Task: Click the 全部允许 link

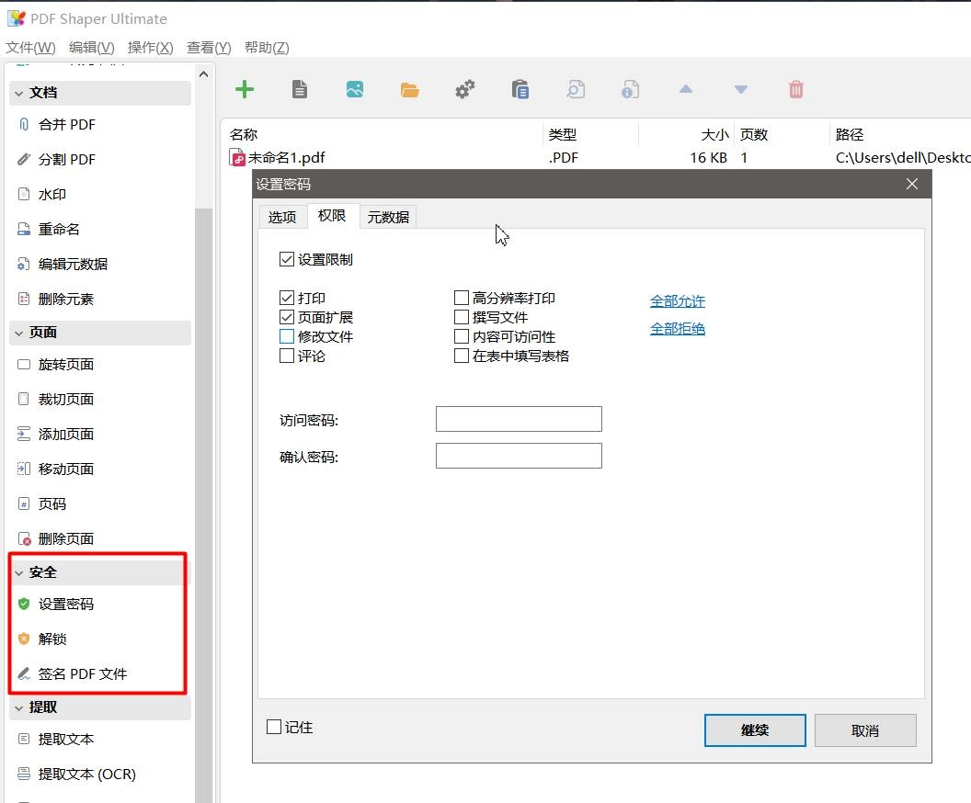Action: pyautogui.click(x=678, y=301)
